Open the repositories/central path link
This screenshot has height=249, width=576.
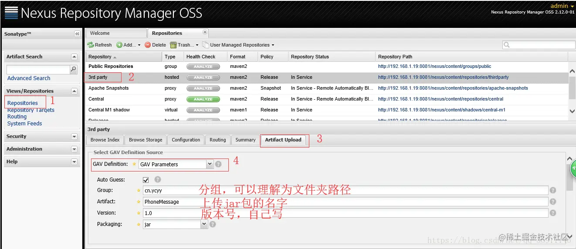click(x=440, y=99)
